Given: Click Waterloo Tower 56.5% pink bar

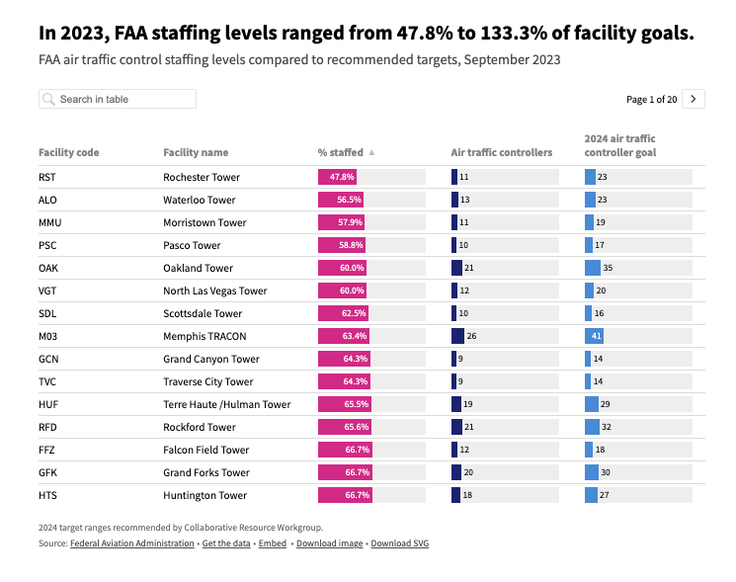Looking at the screenshot, I should [341, 200].
